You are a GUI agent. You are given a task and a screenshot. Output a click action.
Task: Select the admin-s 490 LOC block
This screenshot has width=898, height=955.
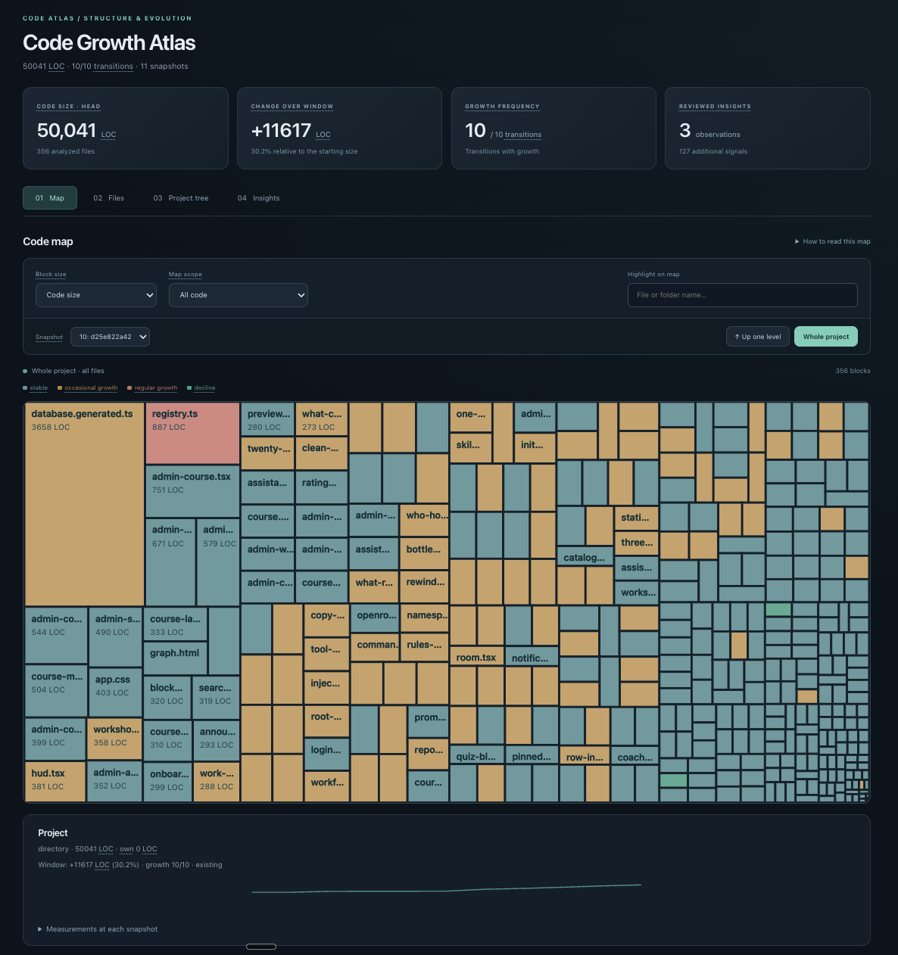point(115,636)
